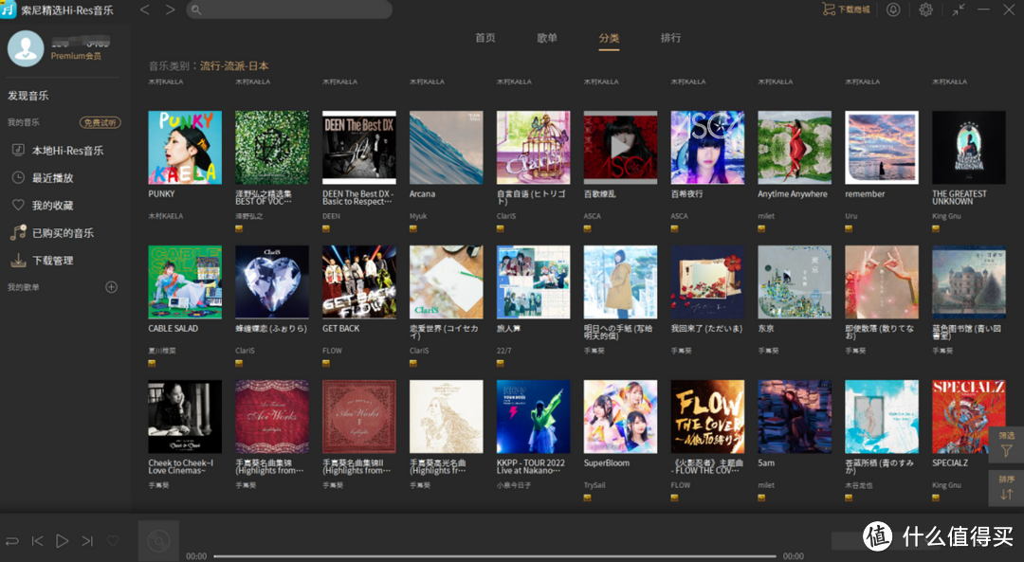Click the now-playing disc thumbnail
The image size is (1024, 562).
click(158, 540)
